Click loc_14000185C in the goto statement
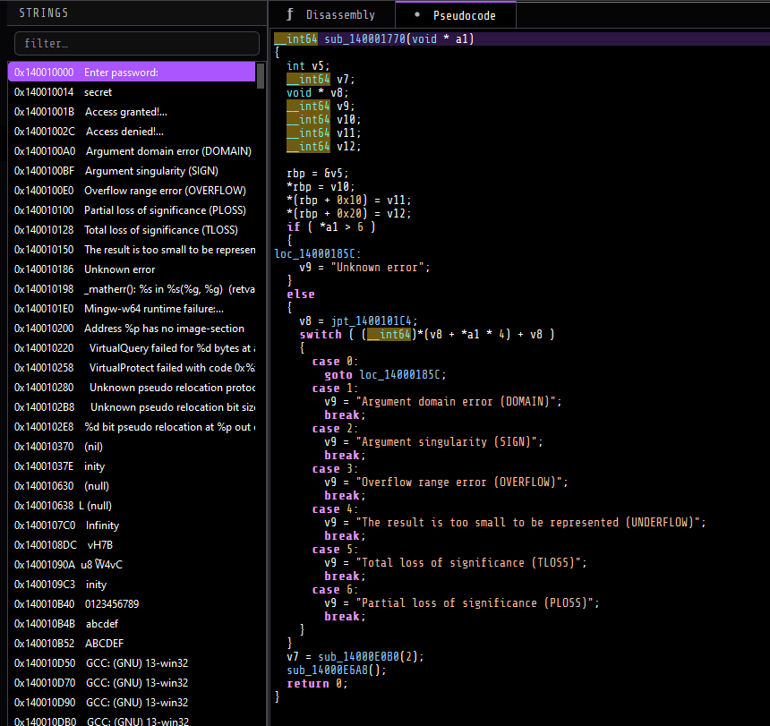770x726 pixels. 399,375
